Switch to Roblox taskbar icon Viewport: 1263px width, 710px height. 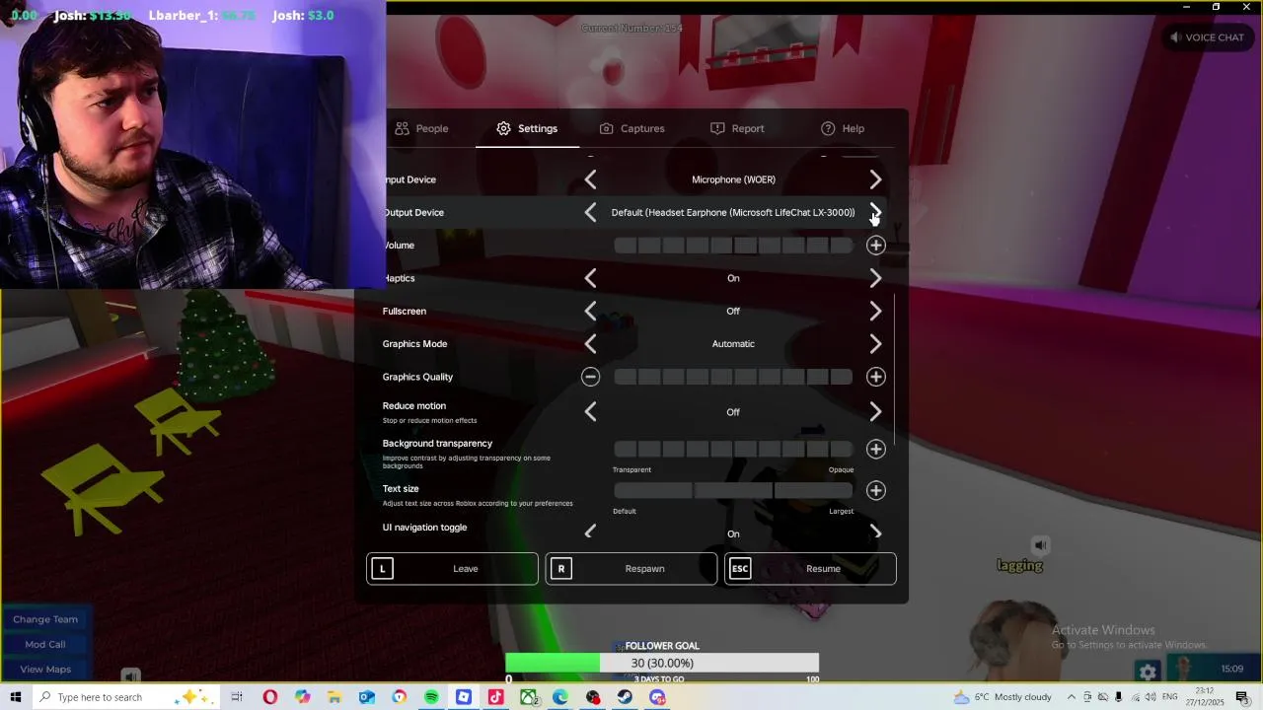(464, 697)
